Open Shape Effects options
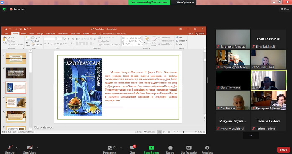The width and height of the screenshot is (292, 154). (165, 44)
